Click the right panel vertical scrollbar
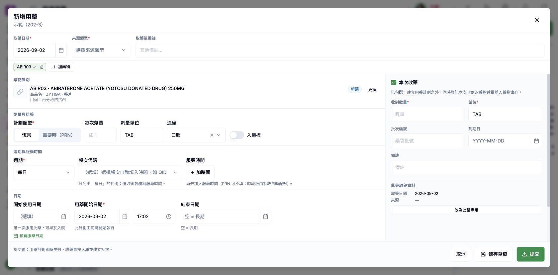Viewport: 558px width, 275px height. point(548,140)
